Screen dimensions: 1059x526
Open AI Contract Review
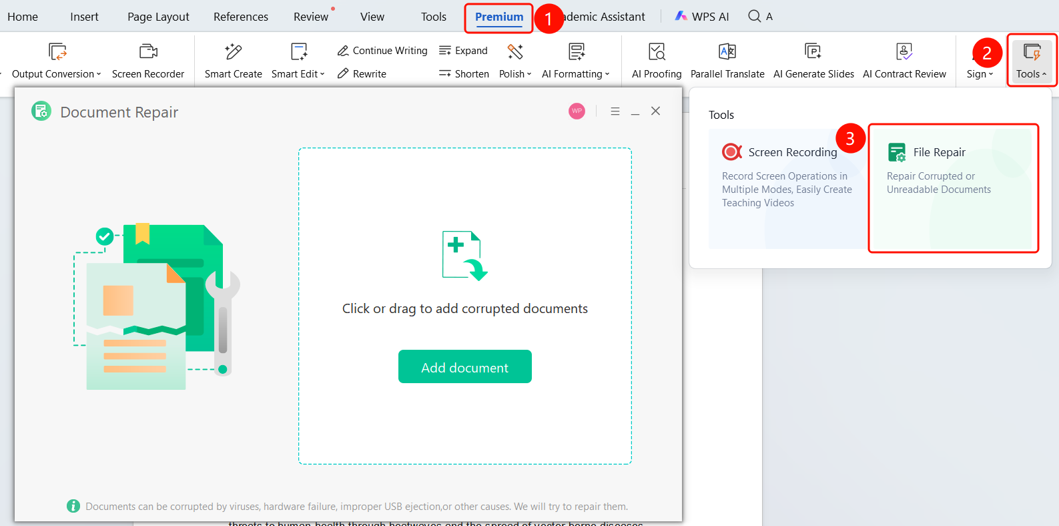(904, 61)
